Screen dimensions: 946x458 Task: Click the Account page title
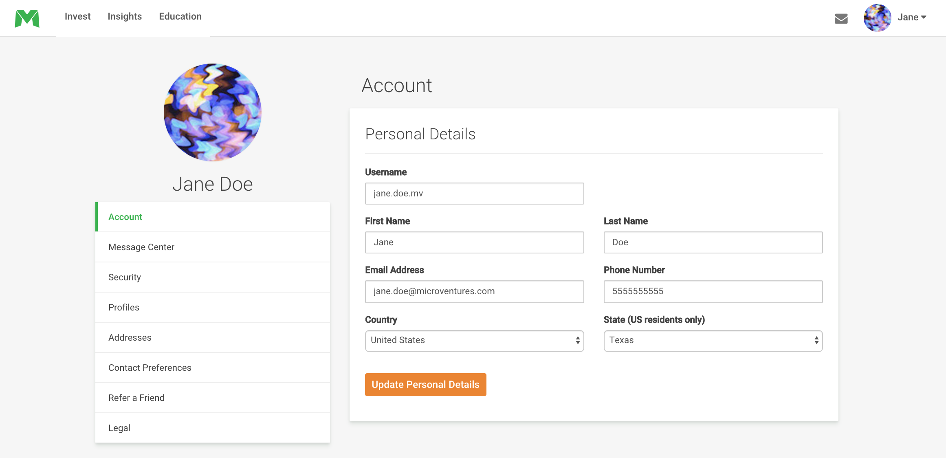coord(396,86)
